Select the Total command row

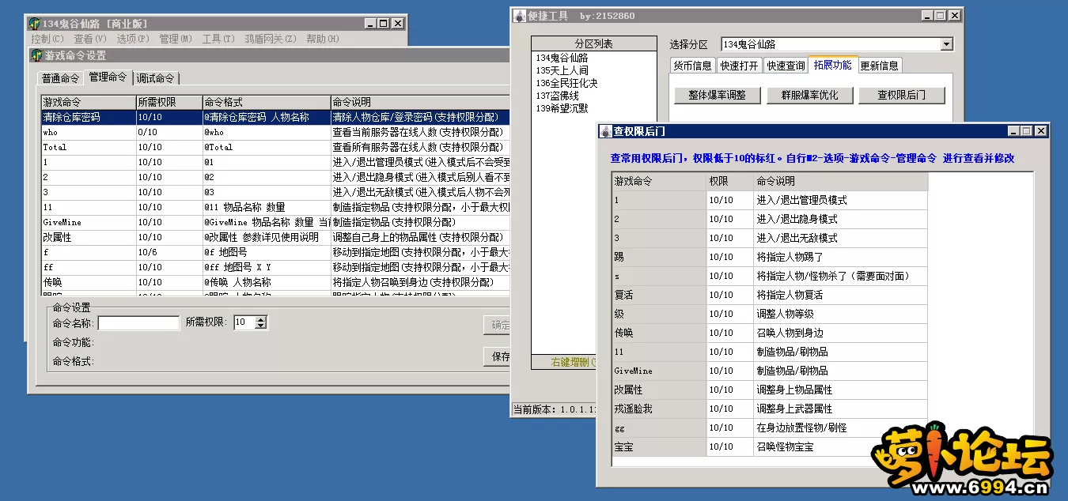[275, 147]
